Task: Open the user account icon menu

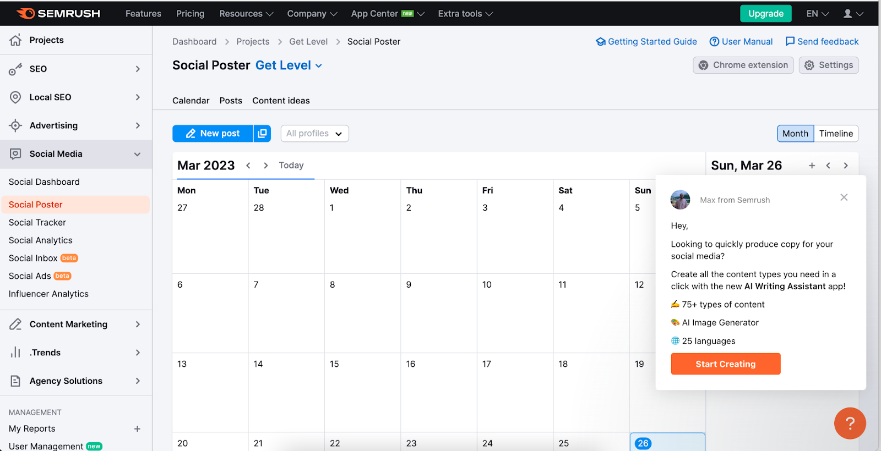Action: point(853,13)
